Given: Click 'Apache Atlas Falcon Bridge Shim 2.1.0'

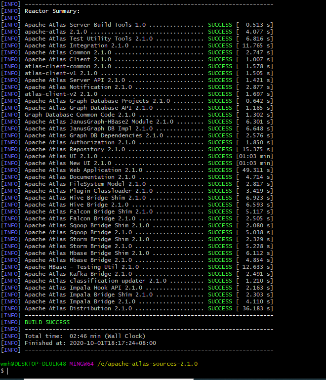Looking at the screenshot, I should (88, 211).
